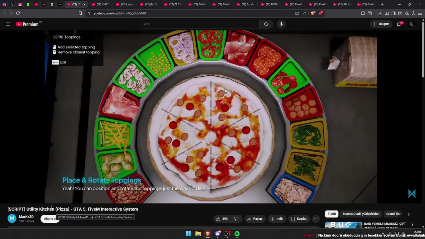Open YouTube notifications bell
The height and width of the screenshot is (239, 425).
tap(399, 24)
